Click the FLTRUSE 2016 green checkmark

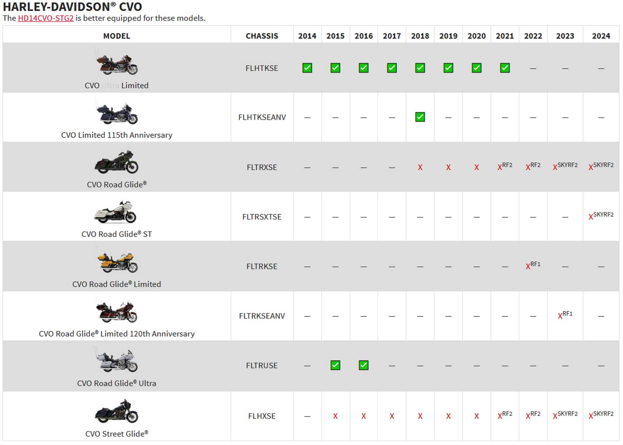pos(364,365)
